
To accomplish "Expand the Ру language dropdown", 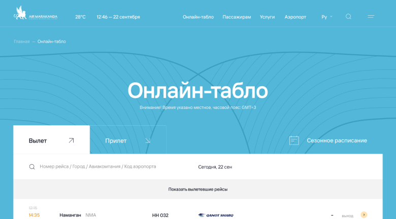I will (x=327, y=17).
